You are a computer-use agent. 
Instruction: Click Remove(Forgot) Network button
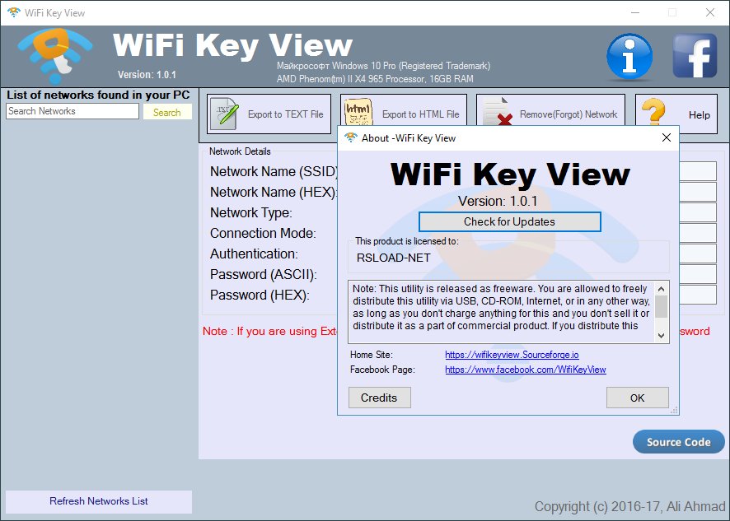point(550,110)
